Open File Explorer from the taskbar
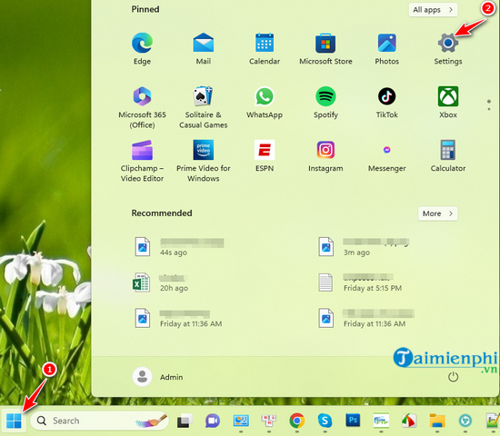The image size is (500, 436). pyautogui.click(x=437, y=421)
